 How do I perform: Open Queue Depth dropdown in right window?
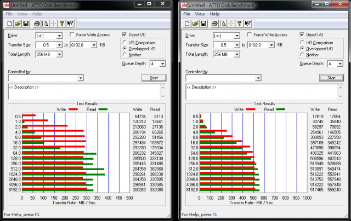(340, 64)
